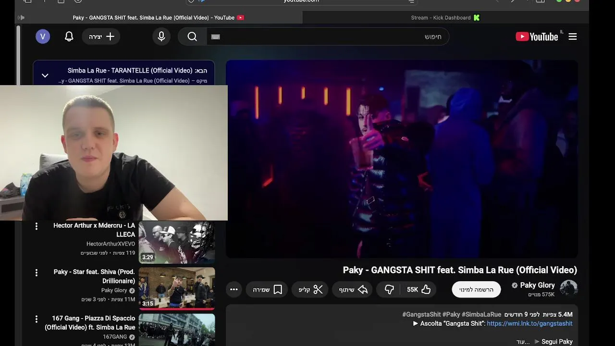Open the hamburger guide menu
Viewport: 615px width, 346px height.
point(573,37)
